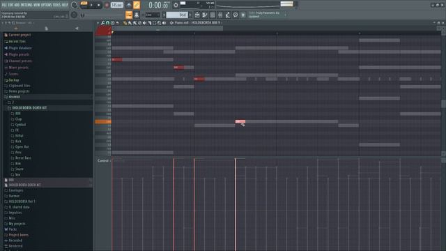Click the Play button in transport
The image size is (446, 251).
pyautogui.click(x=91, y=5)
